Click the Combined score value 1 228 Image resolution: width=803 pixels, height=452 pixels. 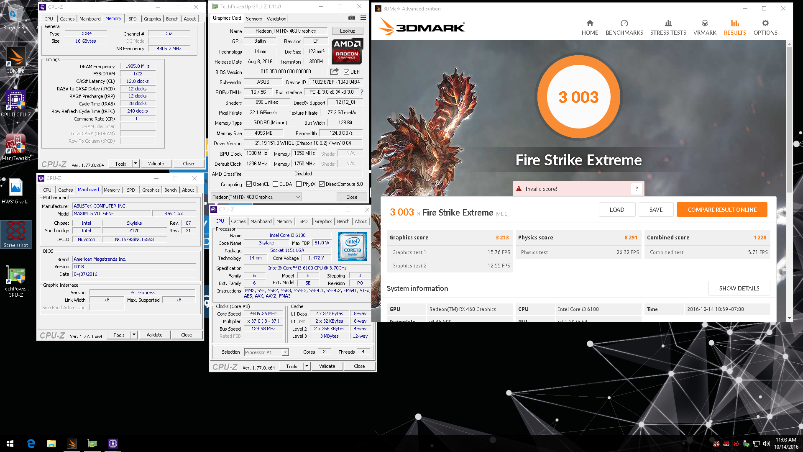pyautogui.click(x=760, y=237)
